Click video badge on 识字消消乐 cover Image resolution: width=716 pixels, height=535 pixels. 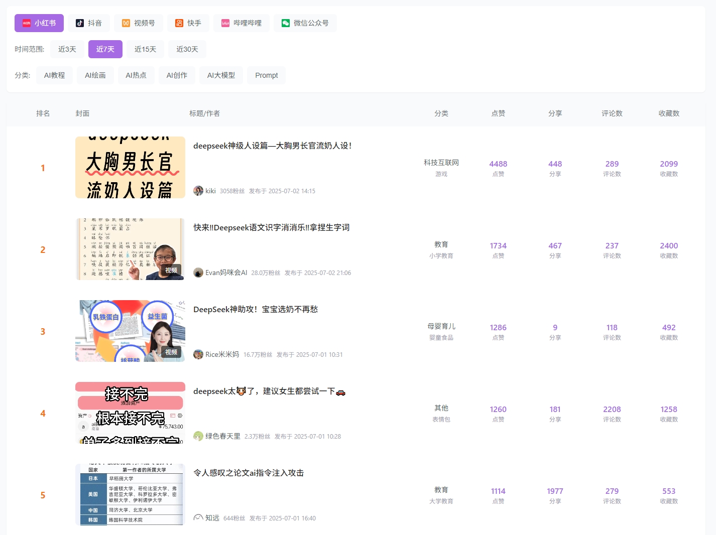(x=171, y=270)
